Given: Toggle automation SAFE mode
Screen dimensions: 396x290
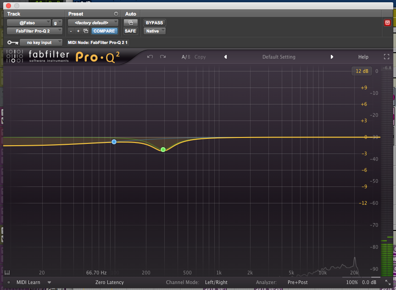Looking at the screenshot, I should pos(130,31).
